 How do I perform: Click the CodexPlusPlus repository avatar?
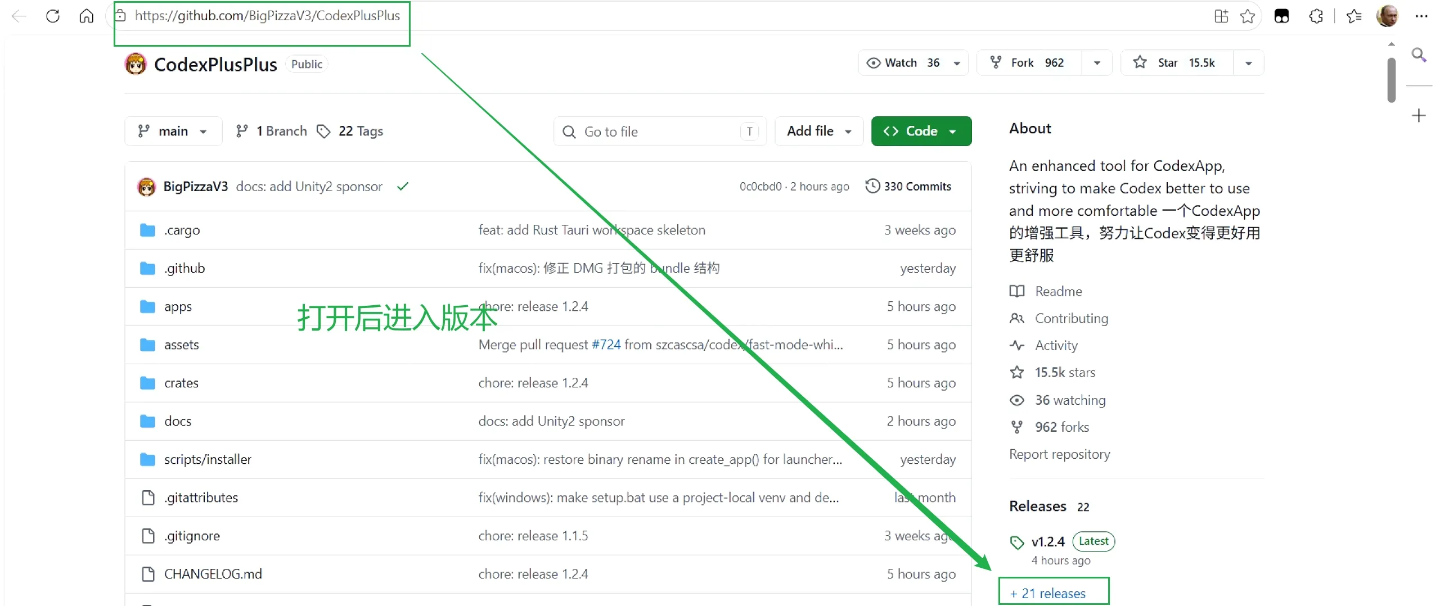(x=136, y=64)
